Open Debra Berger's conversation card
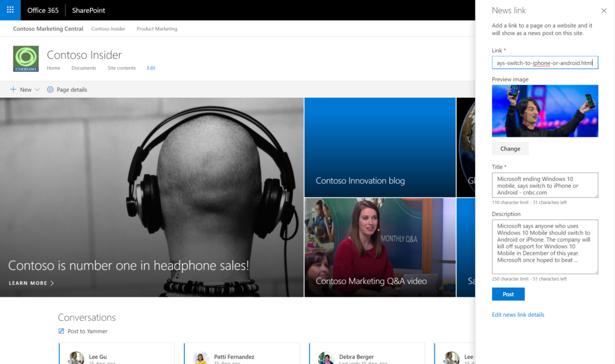615x364 pixels. pos(367,353)
